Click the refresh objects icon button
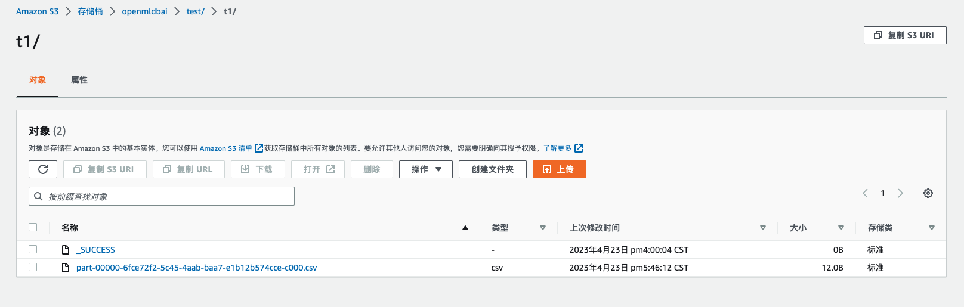 point(43,169)
